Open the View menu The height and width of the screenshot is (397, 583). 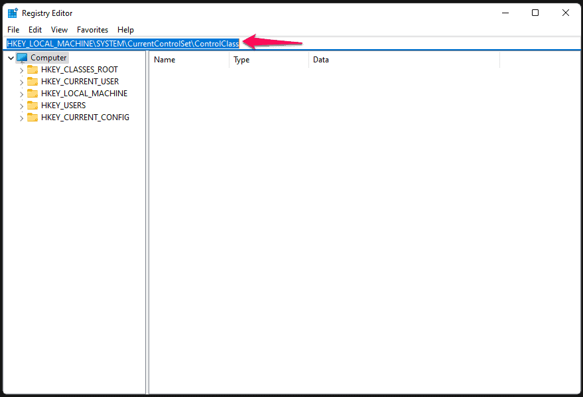click(59, 30)
